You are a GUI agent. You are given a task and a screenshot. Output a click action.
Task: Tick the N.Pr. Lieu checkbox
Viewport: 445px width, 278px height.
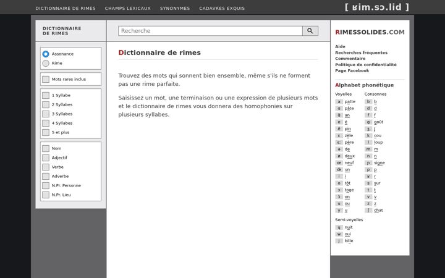pyautogui.click(x=46, y=195)
